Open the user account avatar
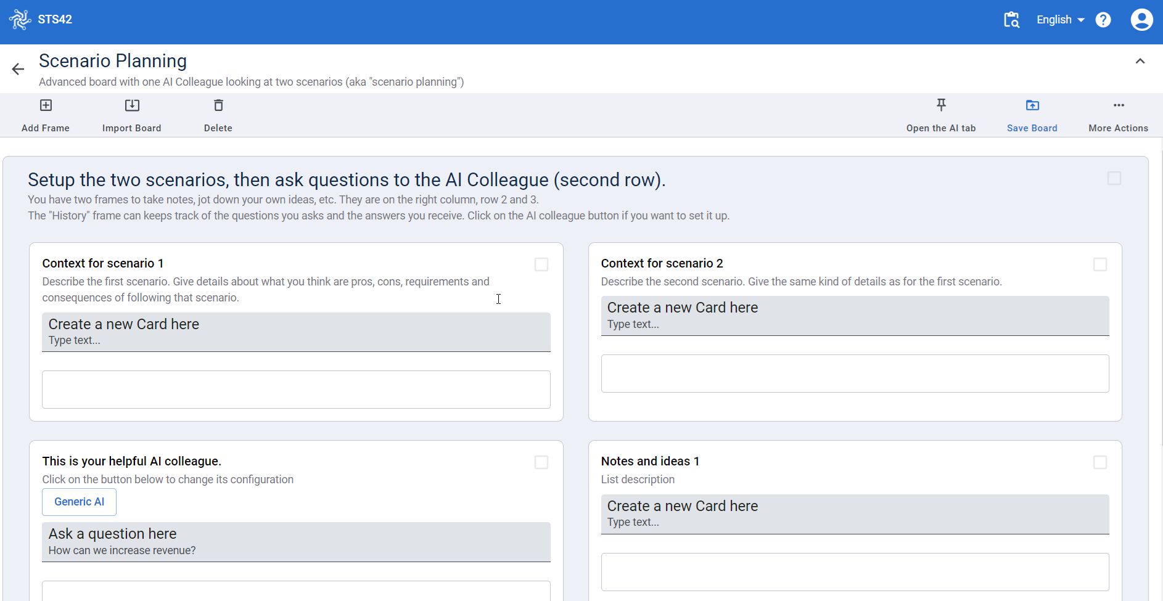 [x=1141, y=20]
